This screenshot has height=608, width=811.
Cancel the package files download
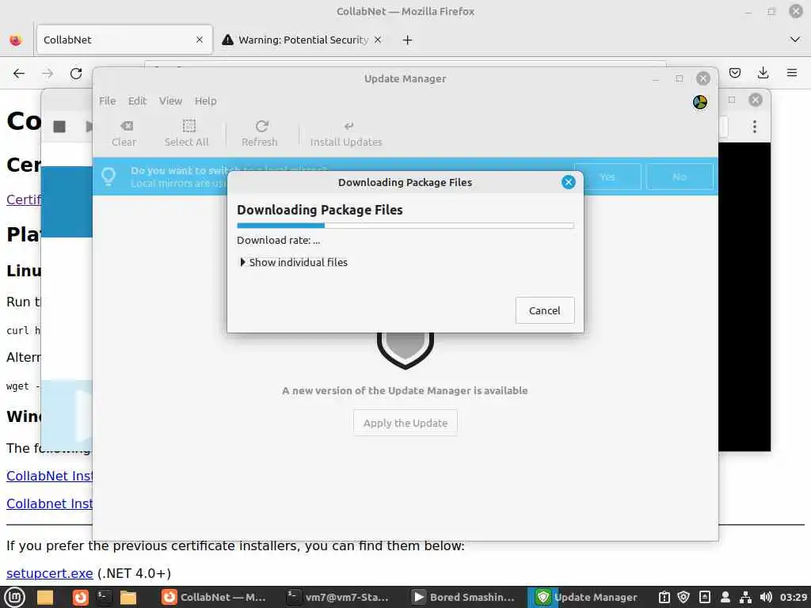tap(545, 310)
